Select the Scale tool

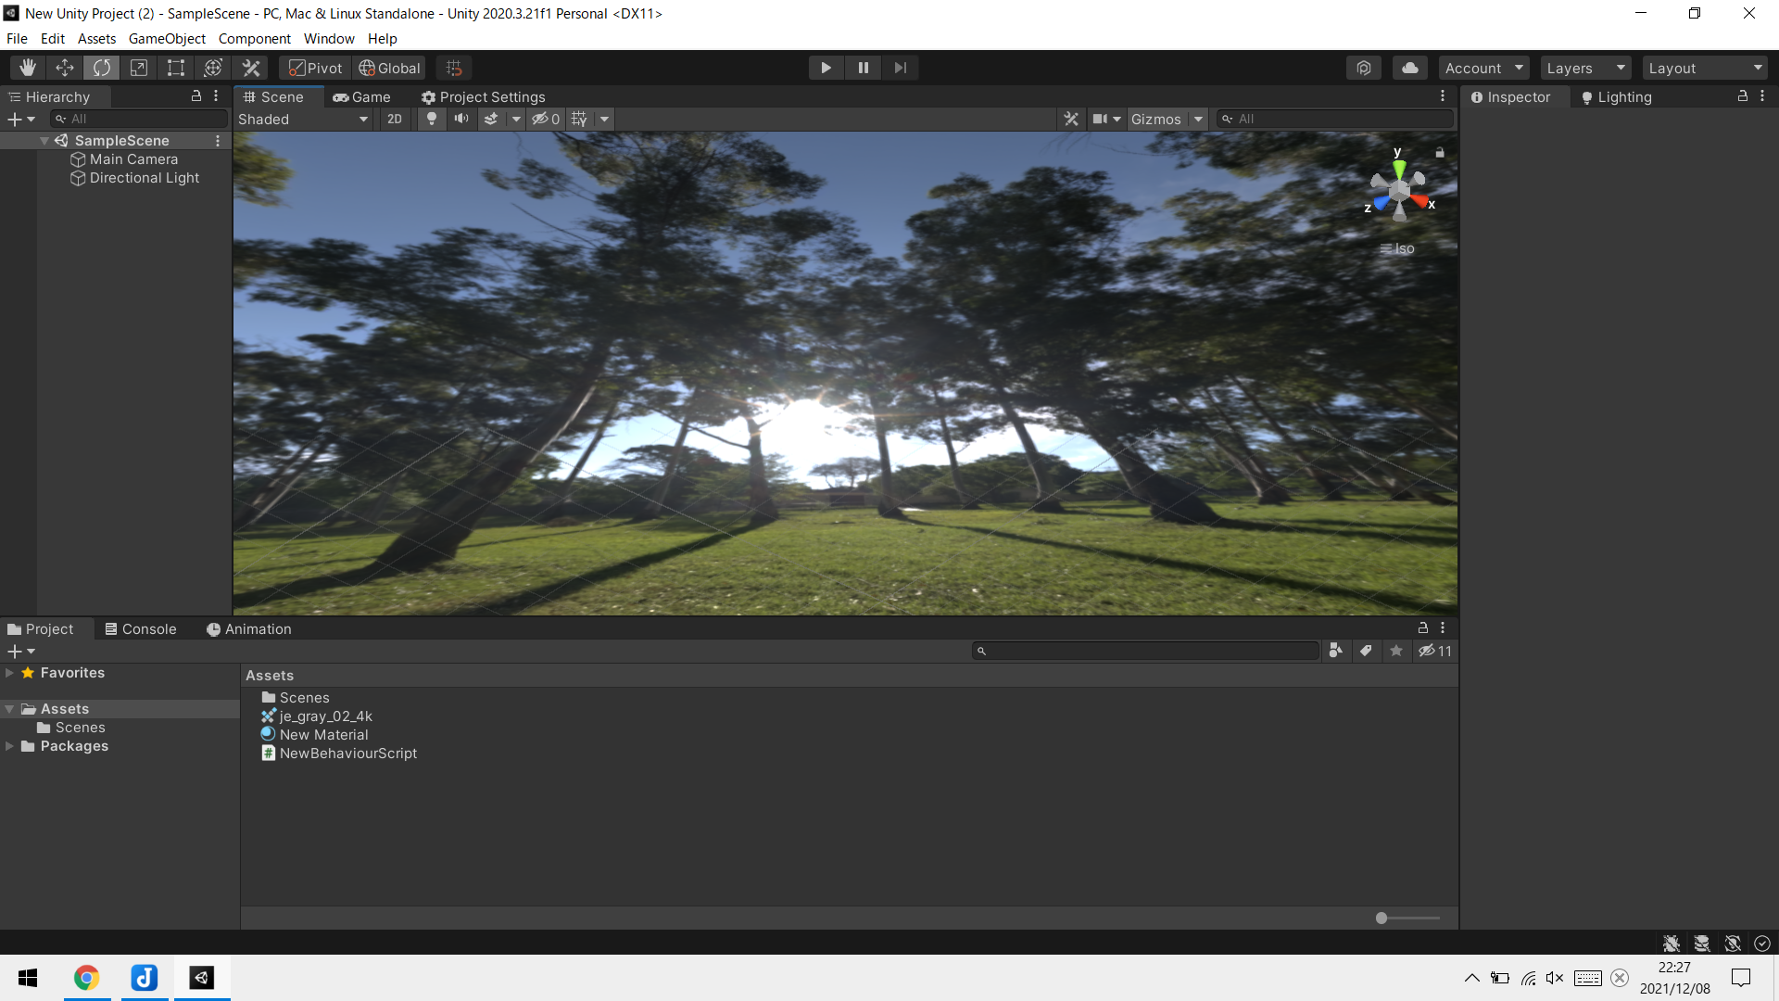click(139, 68)
